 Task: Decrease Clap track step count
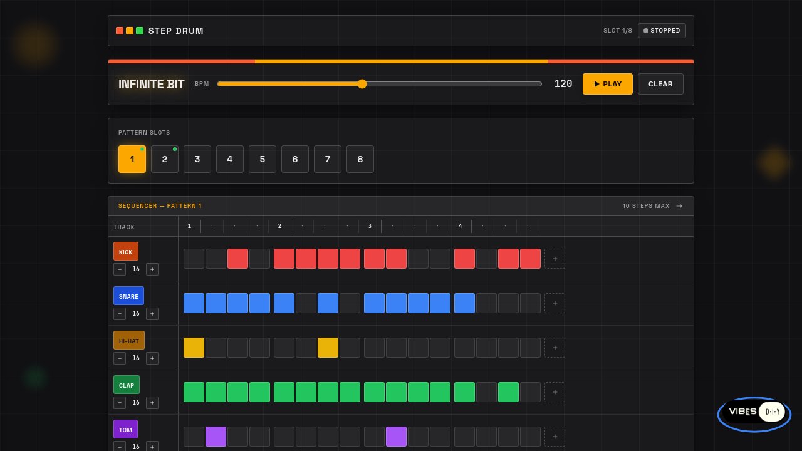coord(120,403)
